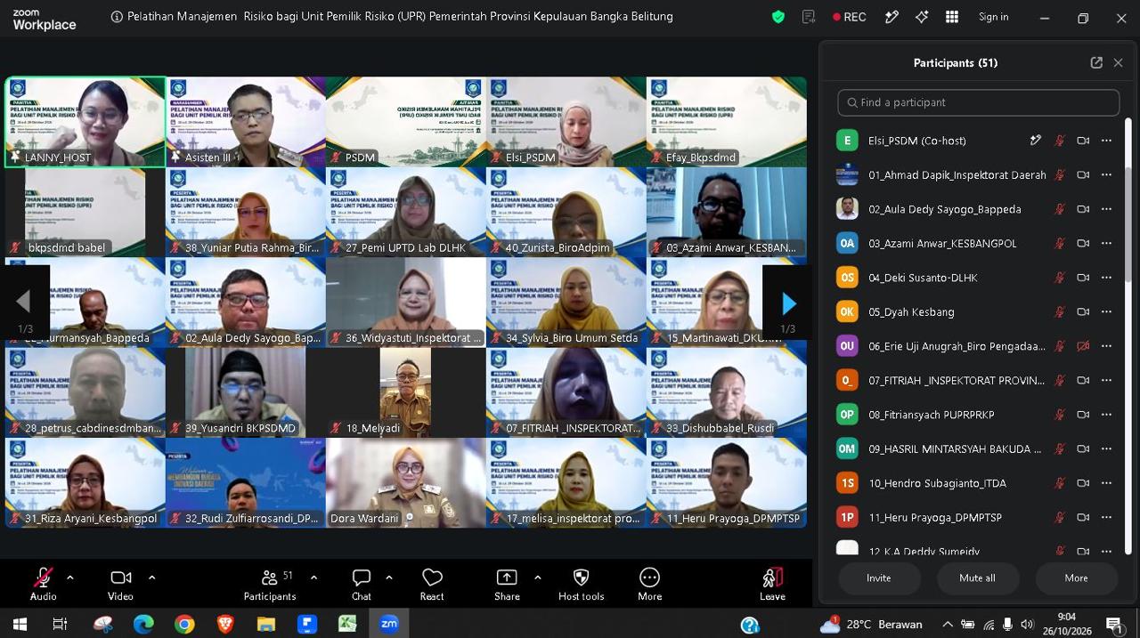Toggle microphone for 02_Aula Dedy Sayogo_Bappeda

1060,209
